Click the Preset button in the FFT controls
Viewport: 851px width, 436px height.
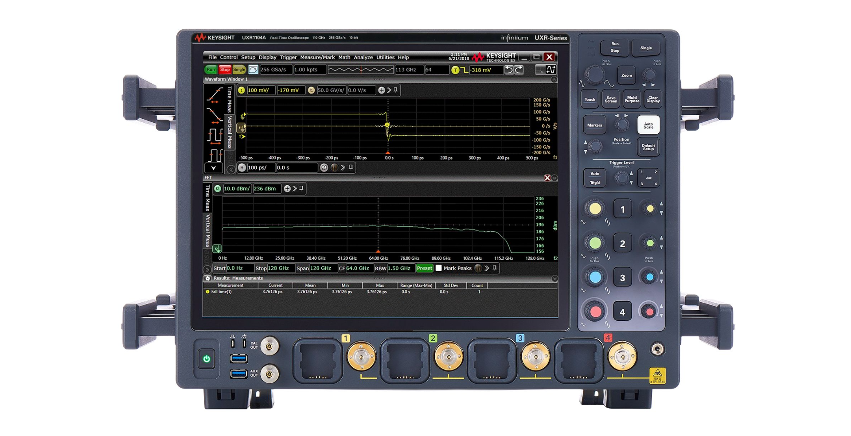[425, 268]
